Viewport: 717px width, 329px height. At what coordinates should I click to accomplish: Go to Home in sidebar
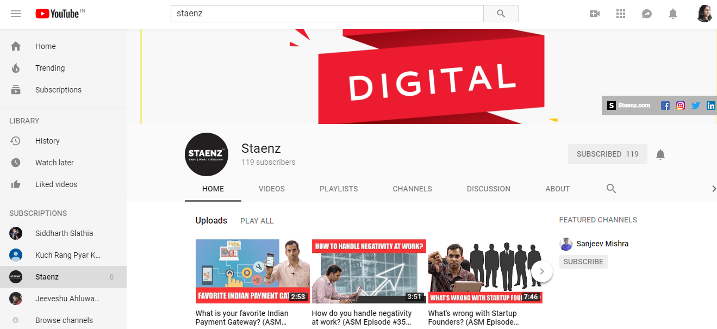coord(63,46)
